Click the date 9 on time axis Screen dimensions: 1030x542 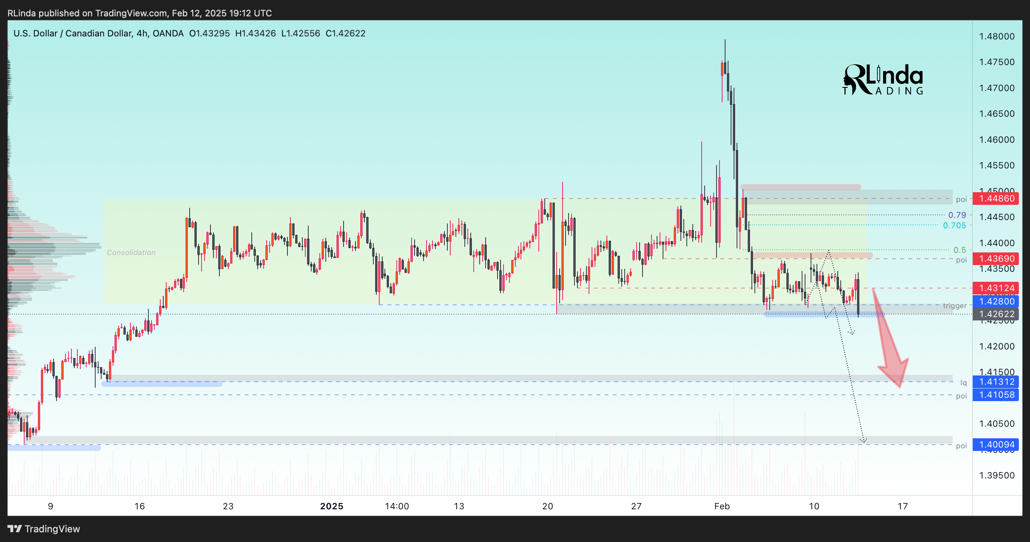pyautogui.click(x=50, y=506)
